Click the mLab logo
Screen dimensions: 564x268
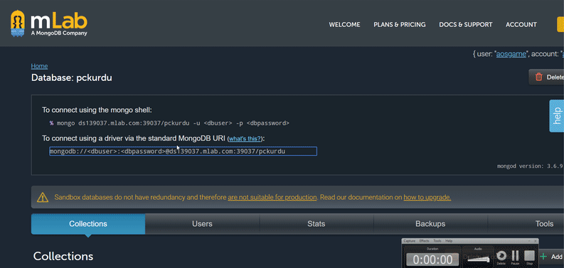click(49, 23)
